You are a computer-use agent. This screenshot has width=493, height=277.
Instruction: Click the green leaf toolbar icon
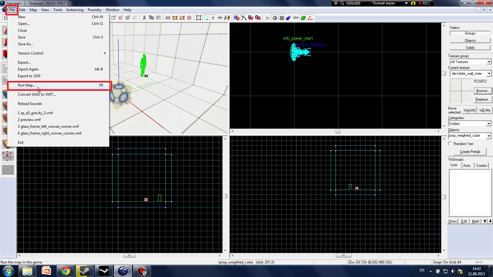(x=303, y=18)
